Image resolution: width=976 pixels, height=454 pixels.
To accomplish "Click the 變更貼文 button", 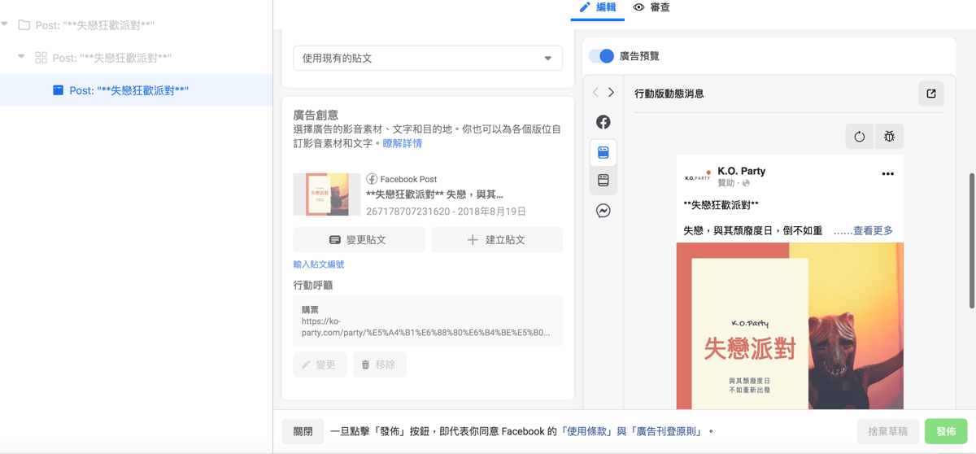I will [x=359, y=240].
